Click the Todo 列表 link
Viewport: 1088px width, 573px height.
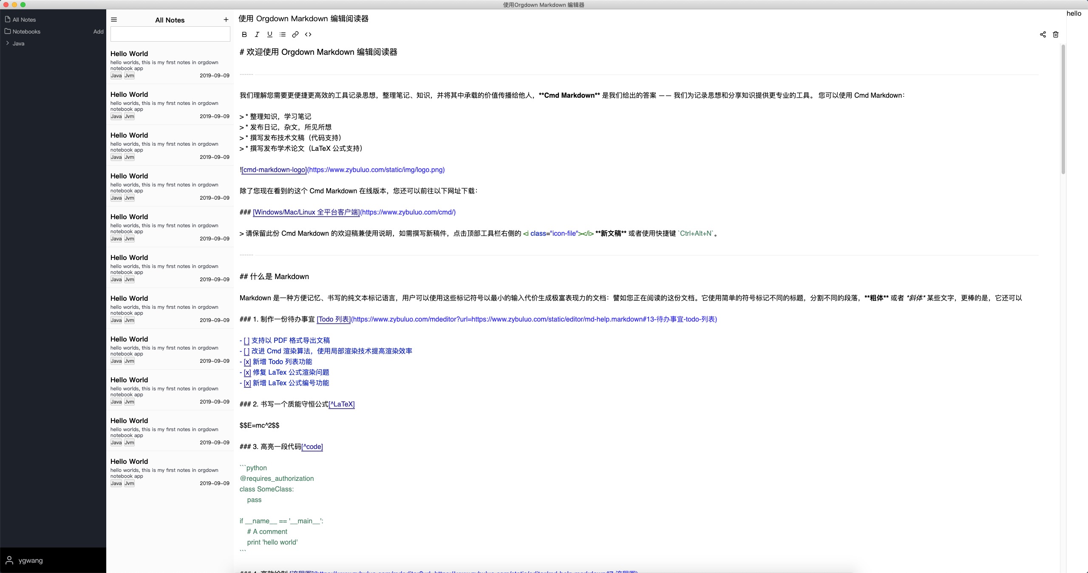334,319
